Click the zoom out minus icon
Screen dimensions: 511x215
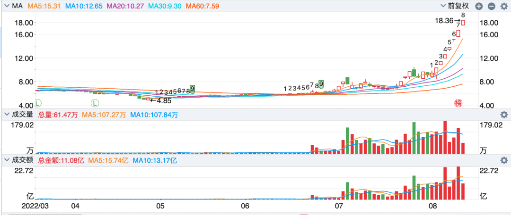491,6
